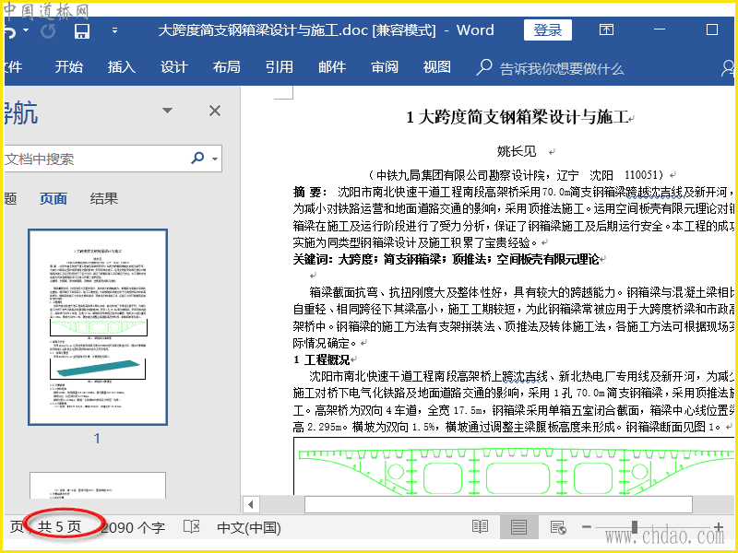Switch to Print Layout view icon
The width and height of the screenshot is (738, 553).
point(518,526)
